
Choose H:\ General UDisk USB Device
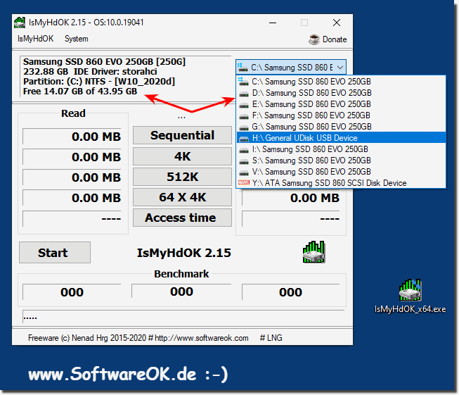(x=341, y=138)
